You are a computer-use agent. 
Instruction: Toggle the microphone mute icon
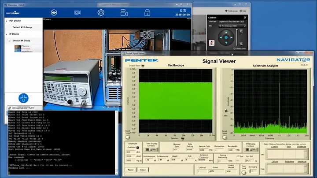(211, 43)
